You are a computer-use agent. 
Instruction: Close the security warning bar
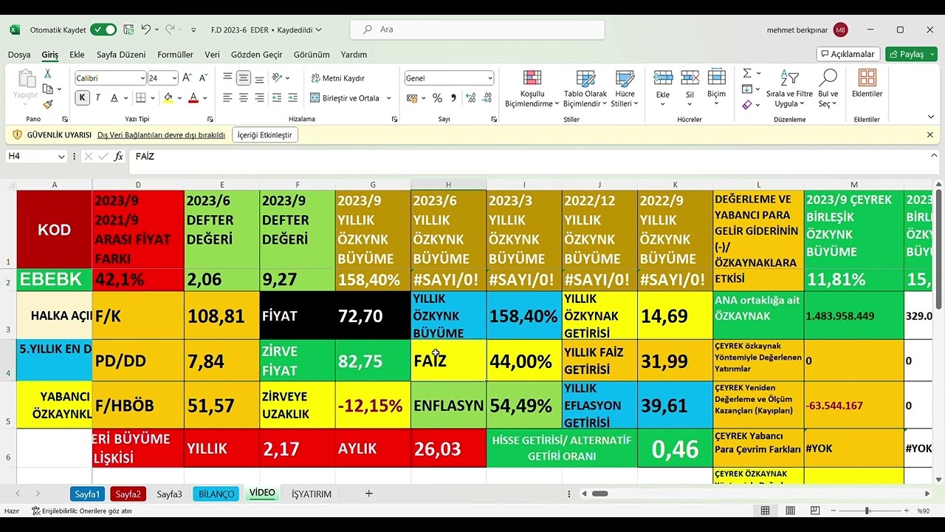point(929,134)
